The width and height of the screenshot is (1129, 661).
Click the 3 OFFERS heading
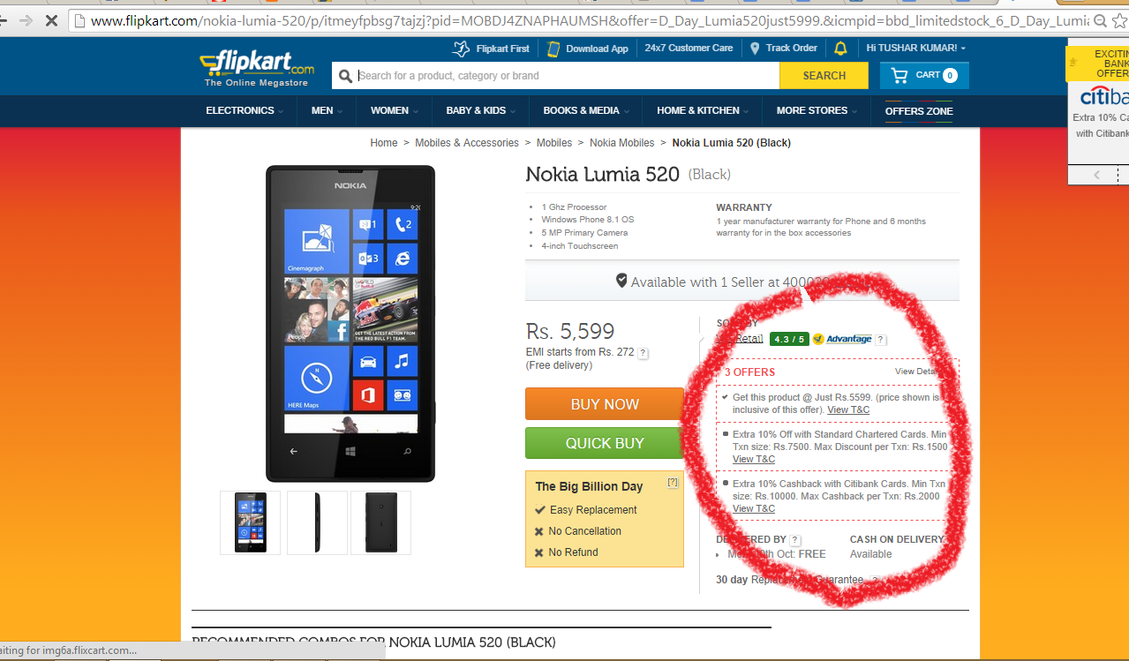(x=749, y=372)
